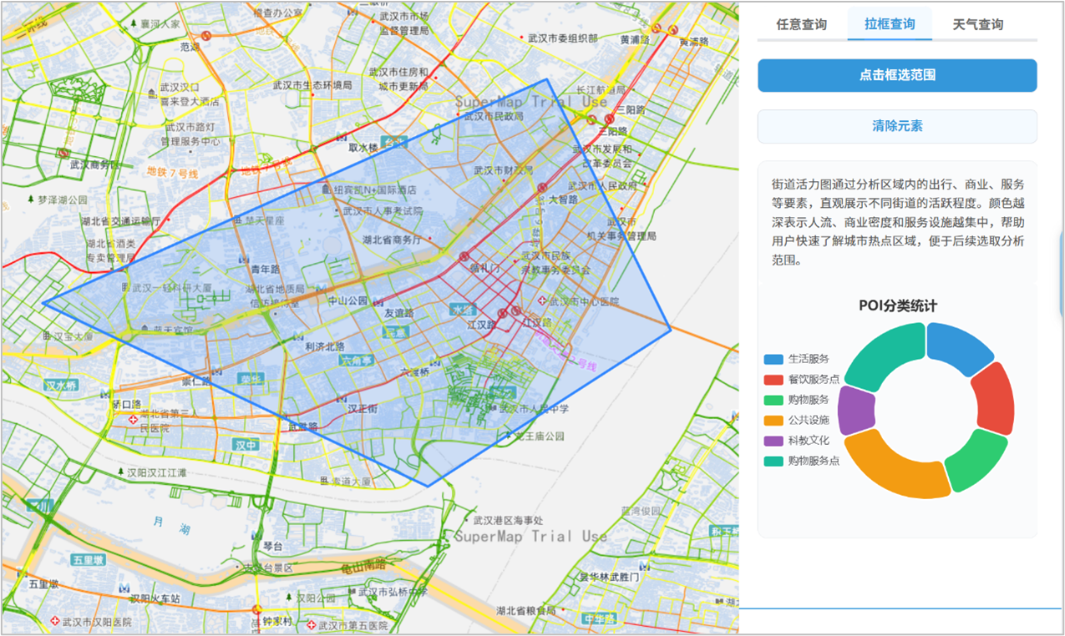Click the 纽宾凯N+国际酒店 building icon

coord(326,190)
